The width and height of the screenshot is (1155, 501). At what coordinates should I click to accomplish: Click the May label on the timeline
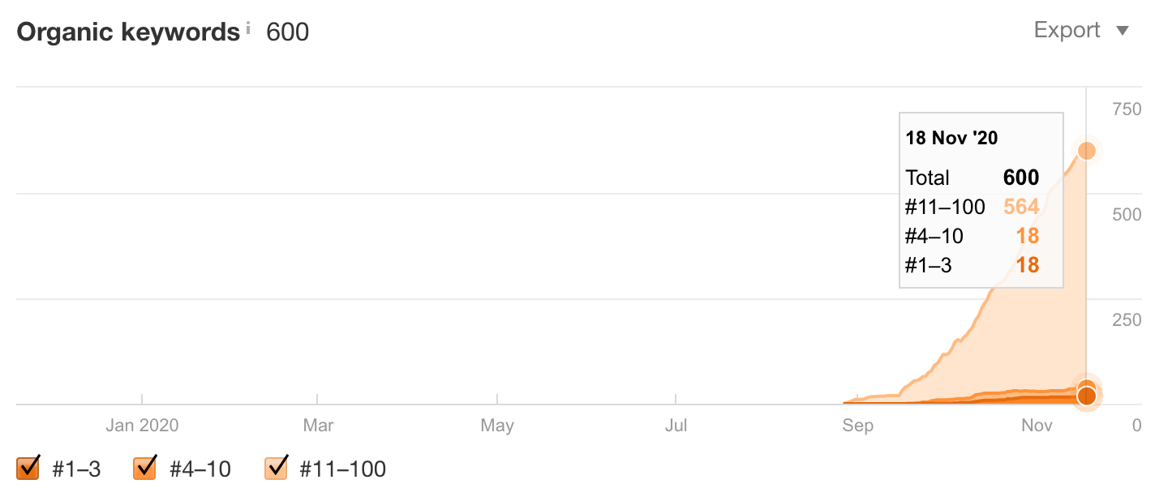(x=497, y=426)
